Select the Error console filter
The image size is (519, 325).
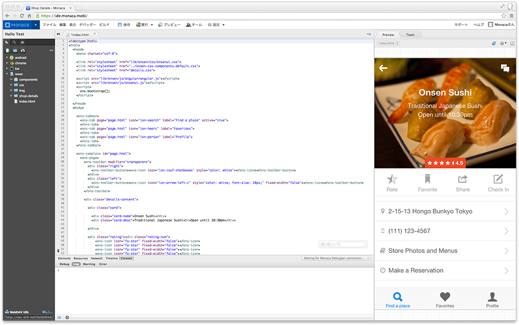tap(103, 264)
